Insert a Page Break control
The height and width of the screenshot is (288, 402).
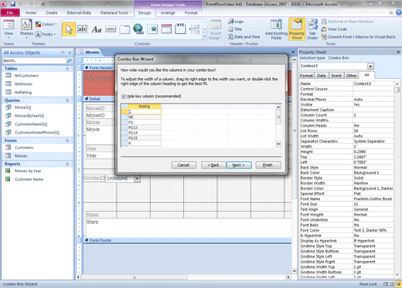click(x=195, y=29)
